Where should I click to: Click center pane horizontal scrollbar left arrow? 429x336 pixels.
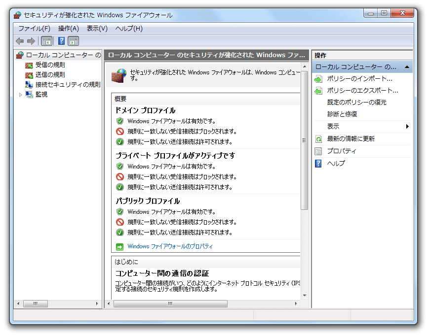(x=109, y=304)
